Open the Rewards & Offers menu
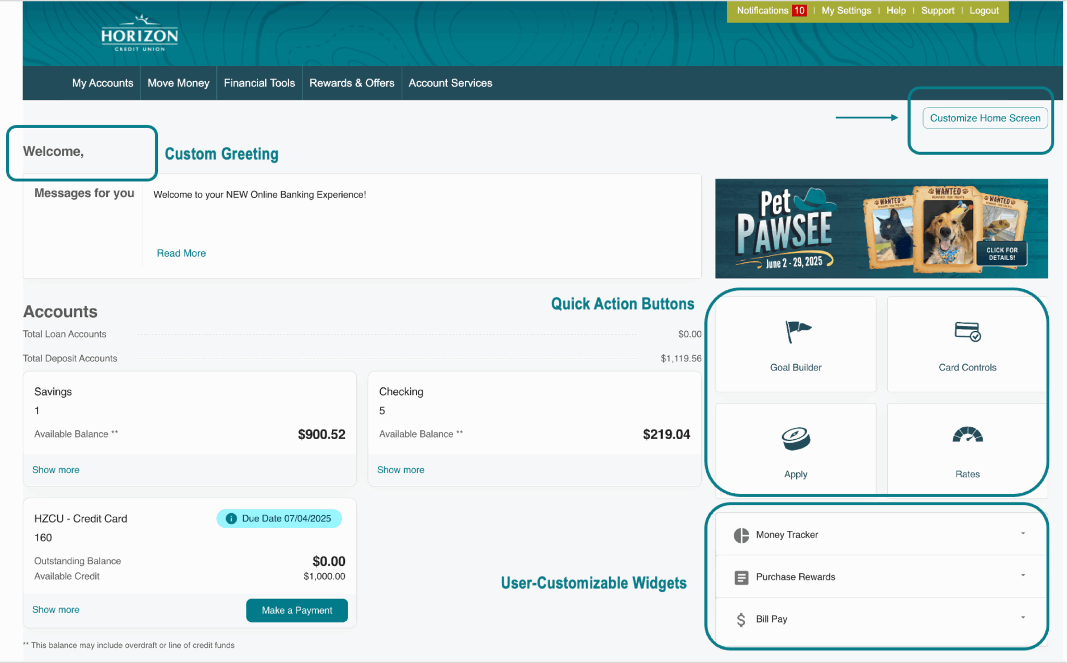 tap(352, 83)
